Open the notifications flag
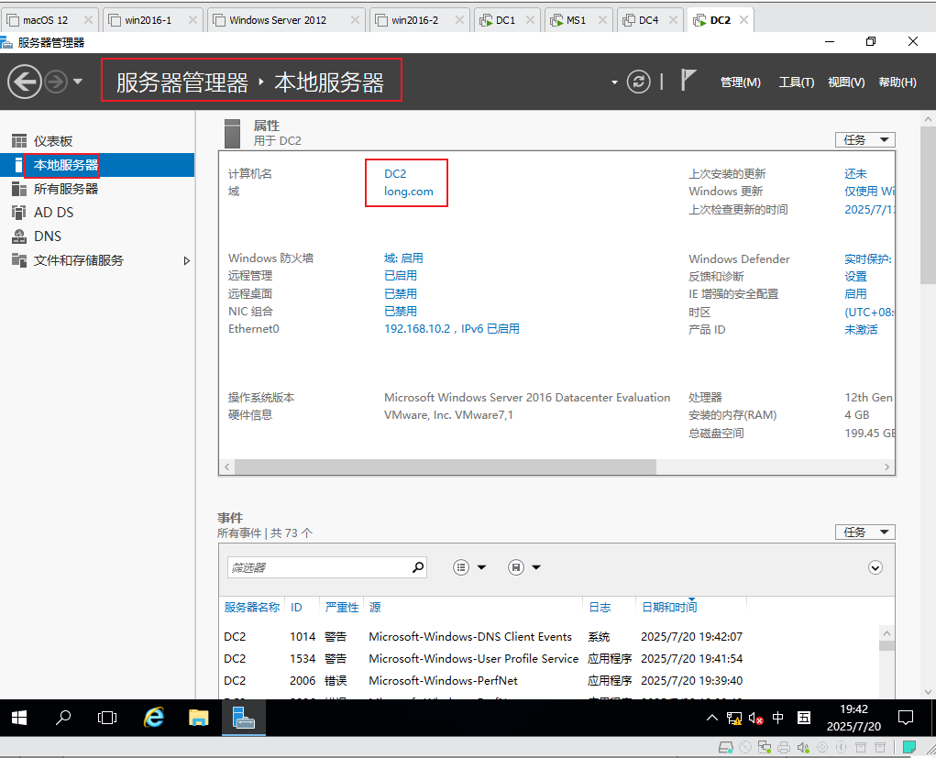This screenshot has width=936, height=758. pos(688,80)
